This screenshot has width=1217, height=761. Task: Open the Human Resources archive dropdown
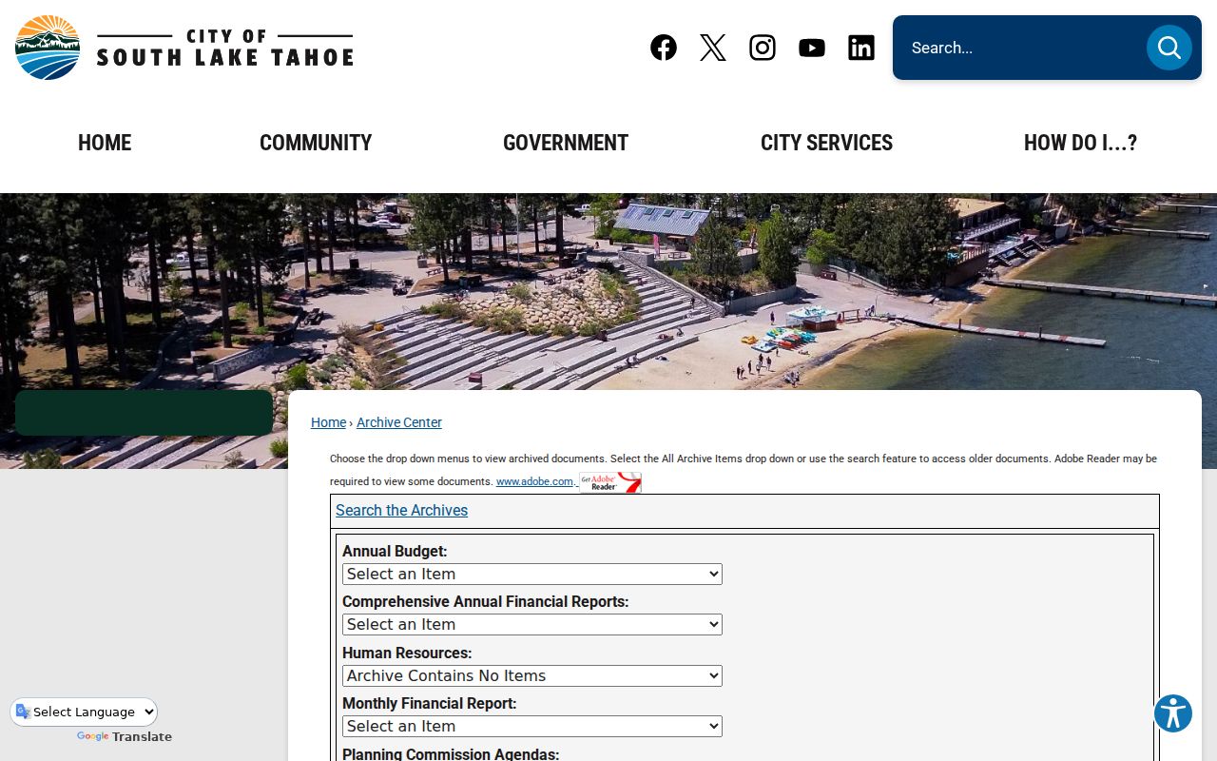[532, 676]
